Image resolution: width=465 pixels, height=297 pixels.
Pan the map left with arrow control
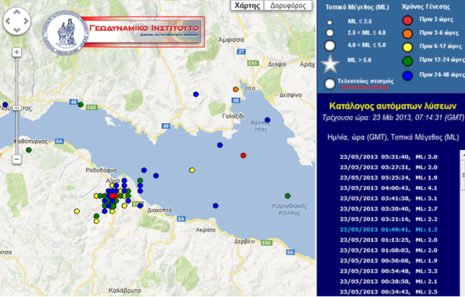coord(8,24)
